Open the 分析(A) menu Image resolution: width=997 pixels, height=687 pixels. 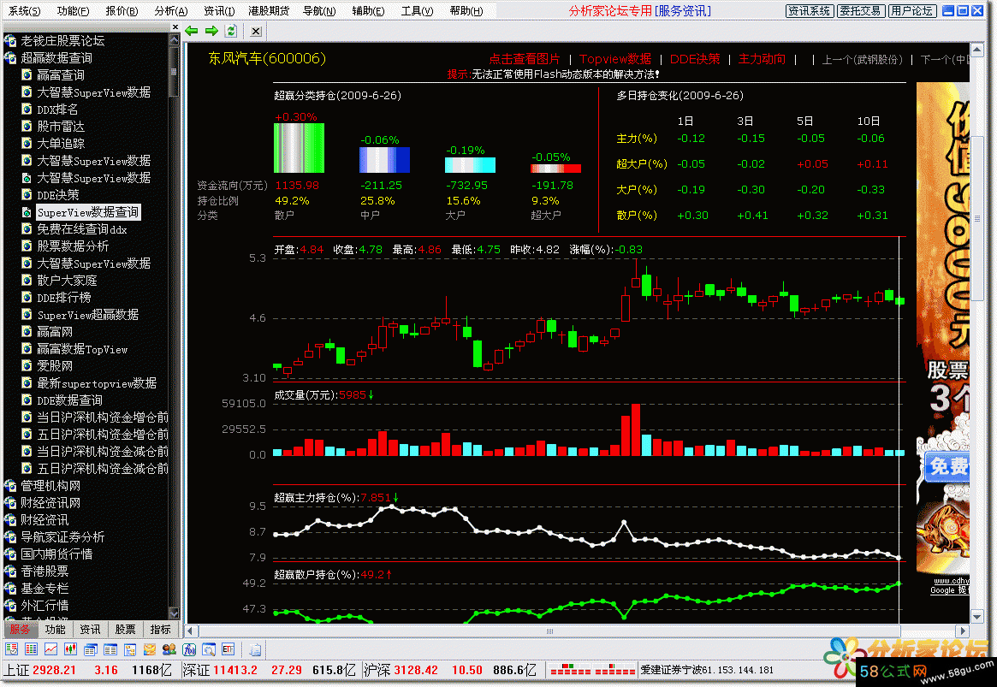point(170,11)
